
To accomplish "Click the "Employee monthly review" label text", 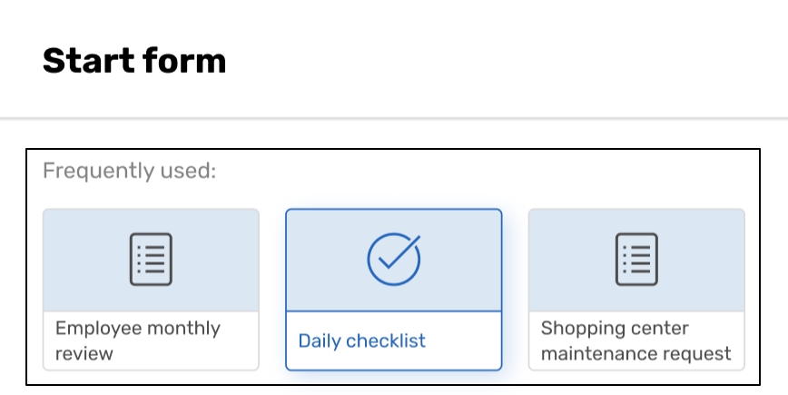I will (137, 341).
